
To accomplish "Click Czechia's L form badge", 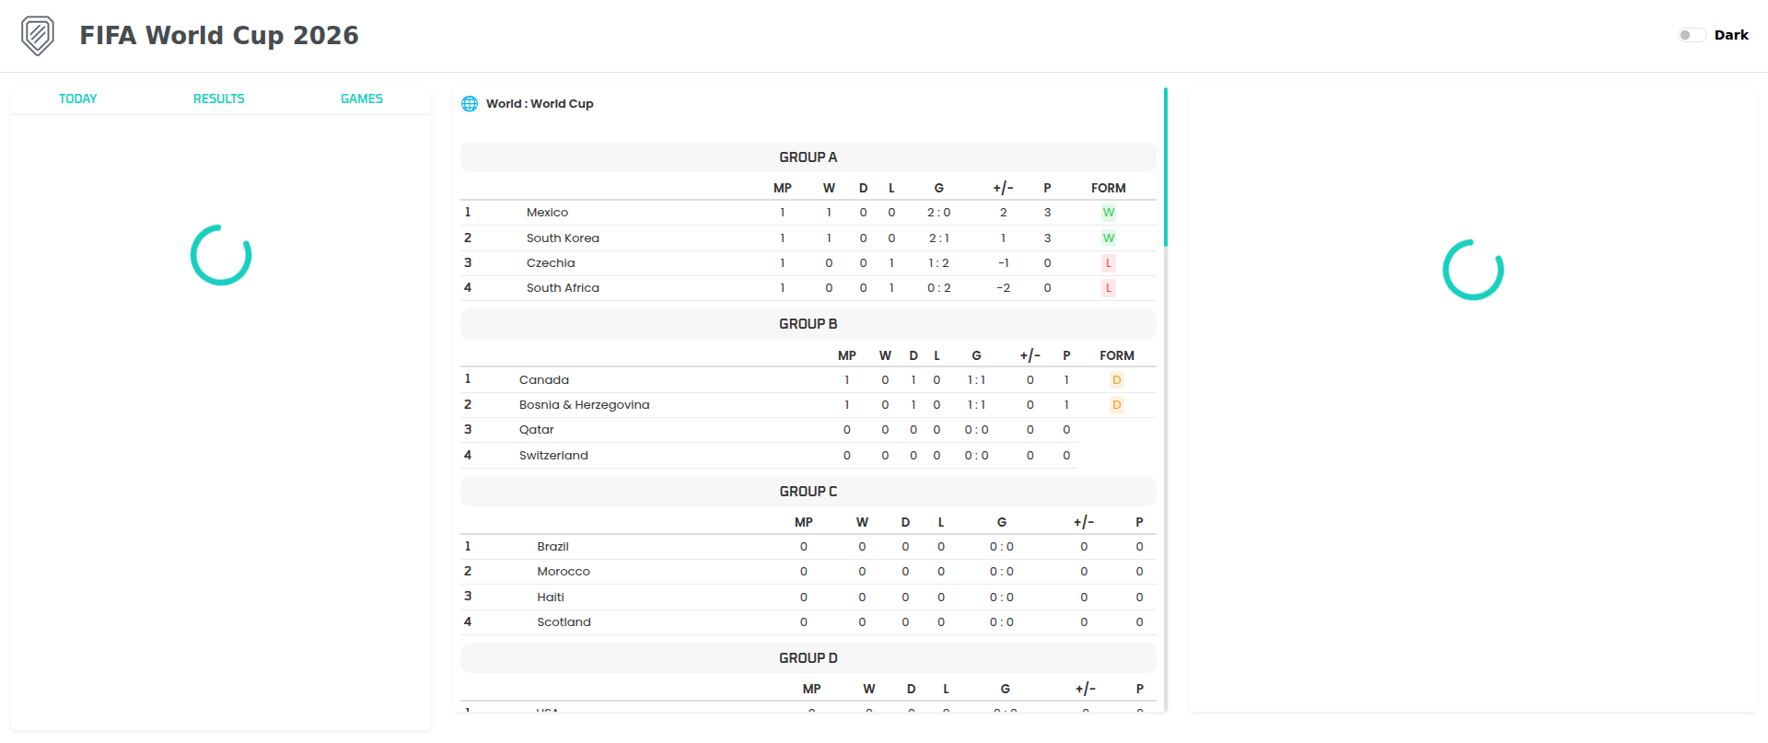I will coord(1109,263).
